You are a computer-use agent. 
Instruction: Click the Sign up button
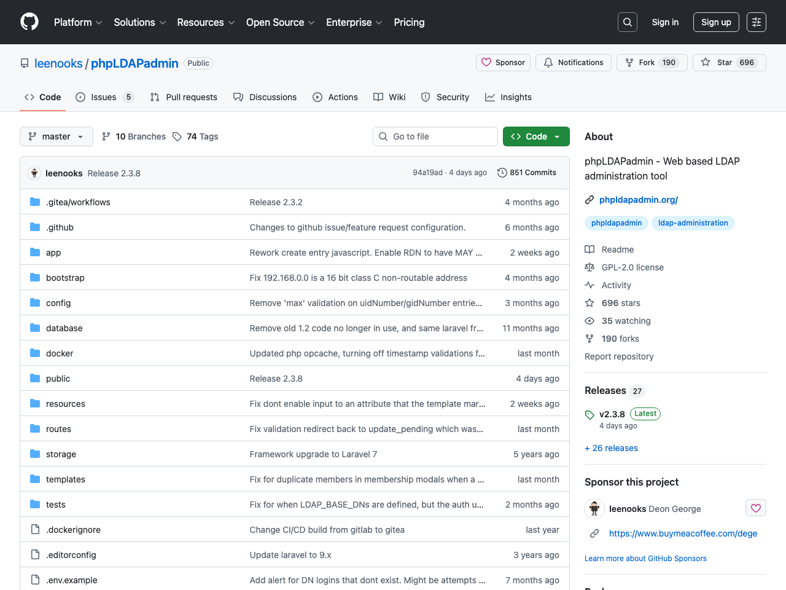point(716,22)
